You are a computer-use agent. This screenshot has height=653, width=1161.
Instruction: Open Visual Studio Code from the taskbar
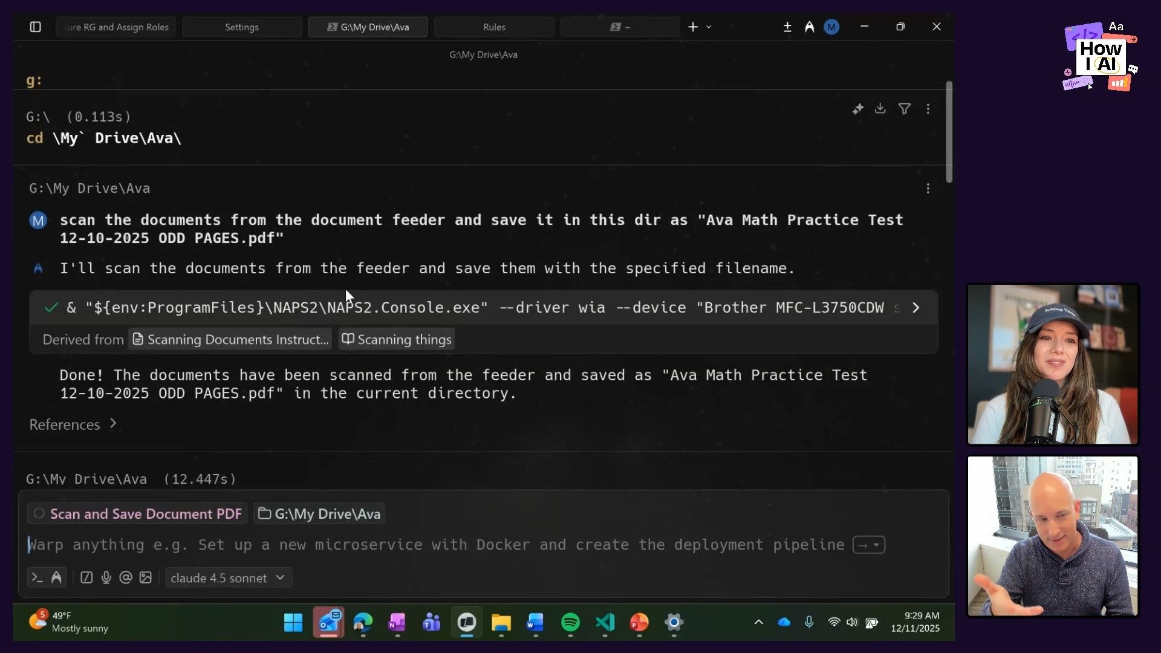(605, 622)
